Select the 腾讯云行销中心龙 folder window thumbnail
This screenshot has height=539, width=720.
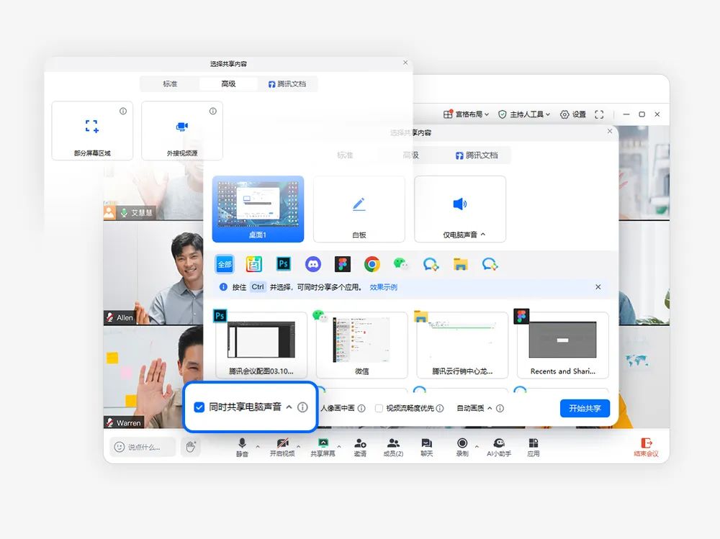tap(462, 345)
